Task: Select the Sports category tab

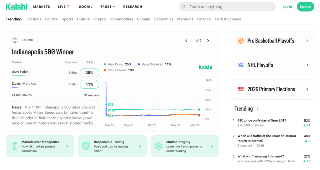Action: pyautogui.click(x=67, y=19)
